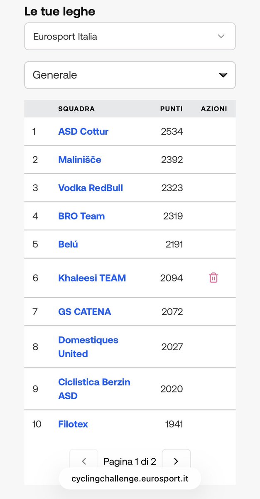The height and width of the screenshot is (499, 260).
Task: Open the Malinišče team page
Action: 80,160
